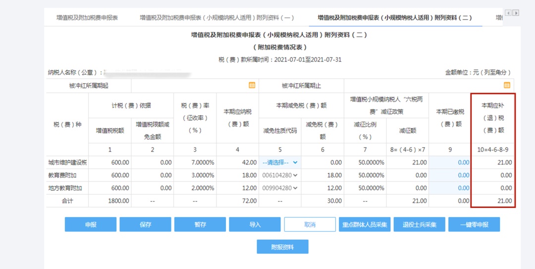
Task: Click 暂存 to save a draft
Action: coord(200,224)
